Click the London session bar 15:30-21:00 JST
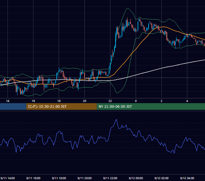 [61, 106]
